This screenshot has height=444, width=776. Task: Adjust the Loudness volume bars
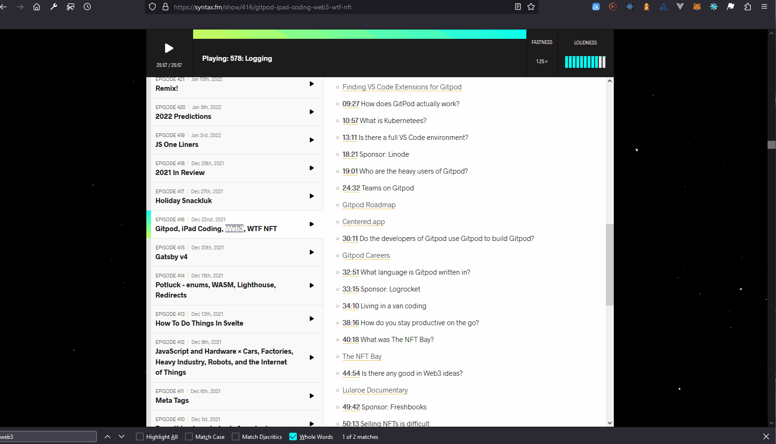pos(585,61)
